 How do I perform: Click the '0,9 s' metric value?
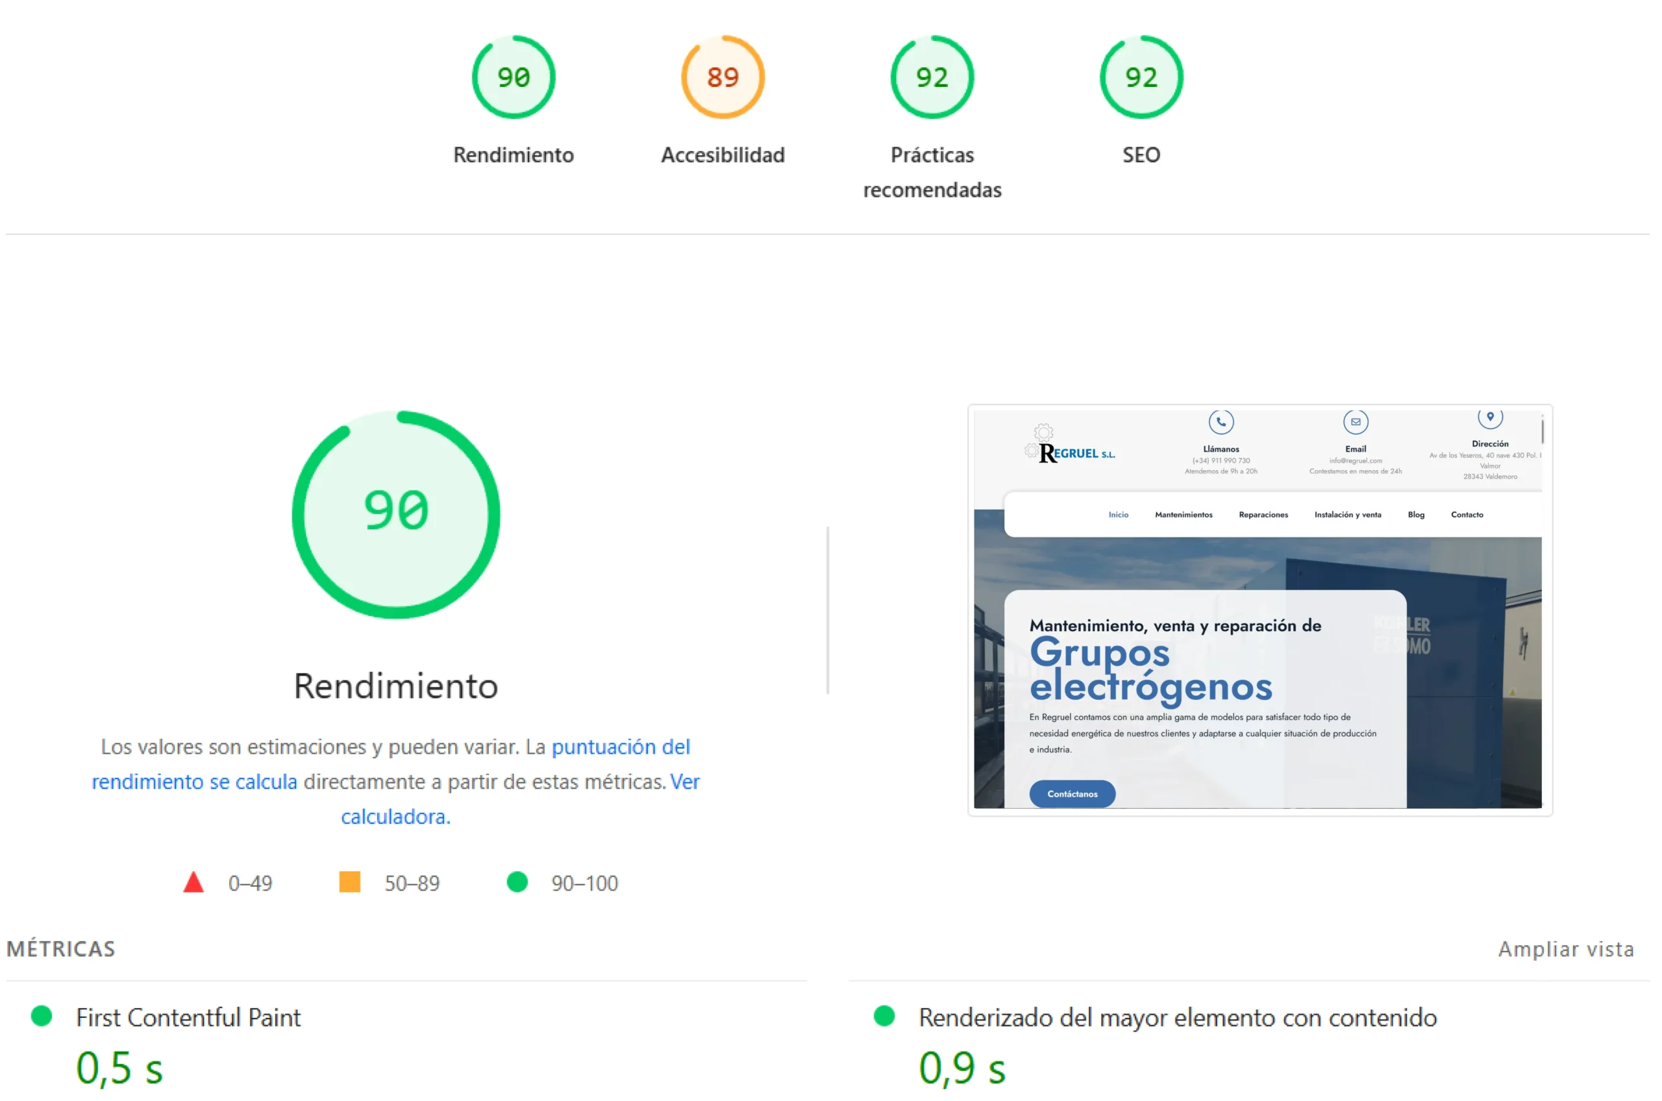tap(962, 1068)
